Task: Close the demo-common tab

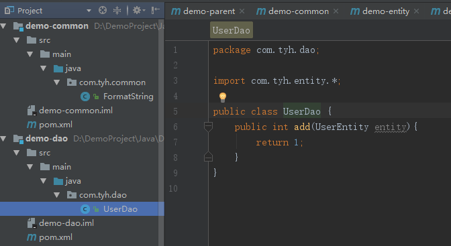Action: (x=336, y=11)
